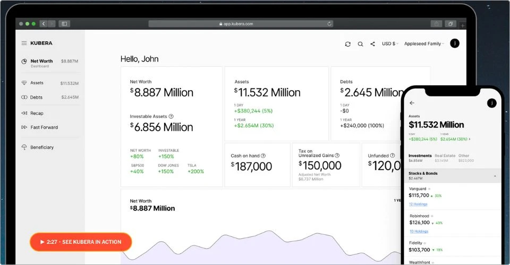Tap the phone profile avatar

point(492,103)
